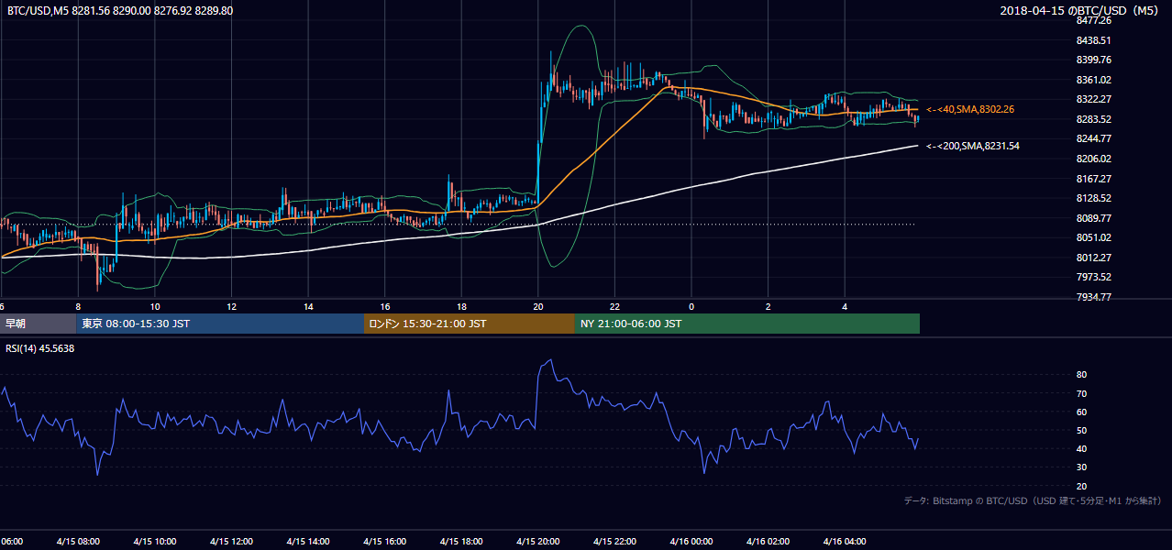Click the 4/15 12:00 bottom time label
The height and width of the screenshot is (550, 1172).
coord(231,542)
